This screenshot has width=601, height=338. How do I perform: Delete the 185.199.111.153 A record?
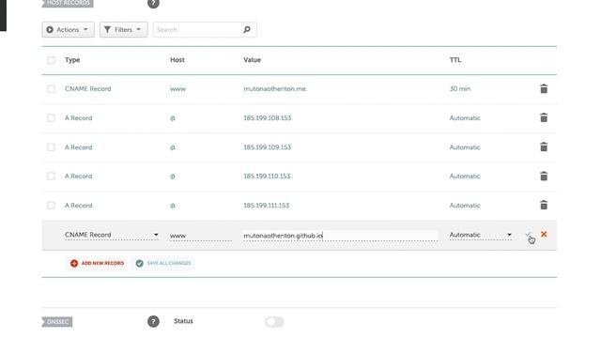pyautogui.click(x=544, y=205)
